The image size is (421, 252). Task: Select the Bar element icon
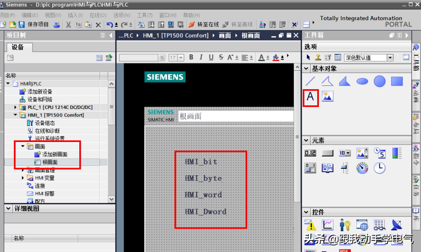(397, 153)
